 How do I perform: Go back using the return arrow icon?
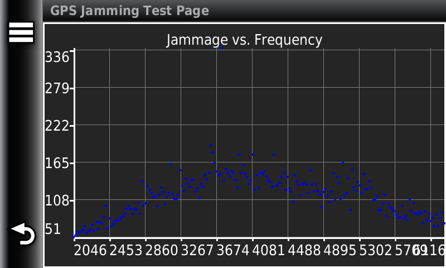tap(23, 233)
